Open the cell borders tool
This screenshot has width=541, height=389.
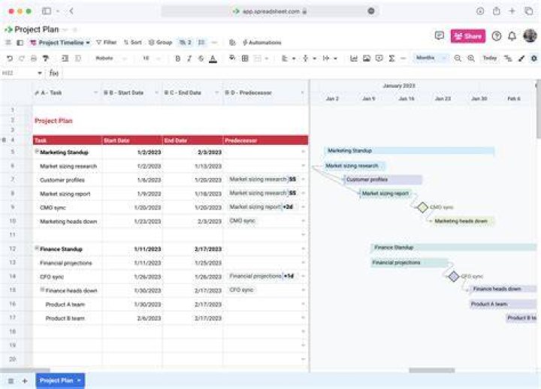pyautogui.click(x=245, y=59)
